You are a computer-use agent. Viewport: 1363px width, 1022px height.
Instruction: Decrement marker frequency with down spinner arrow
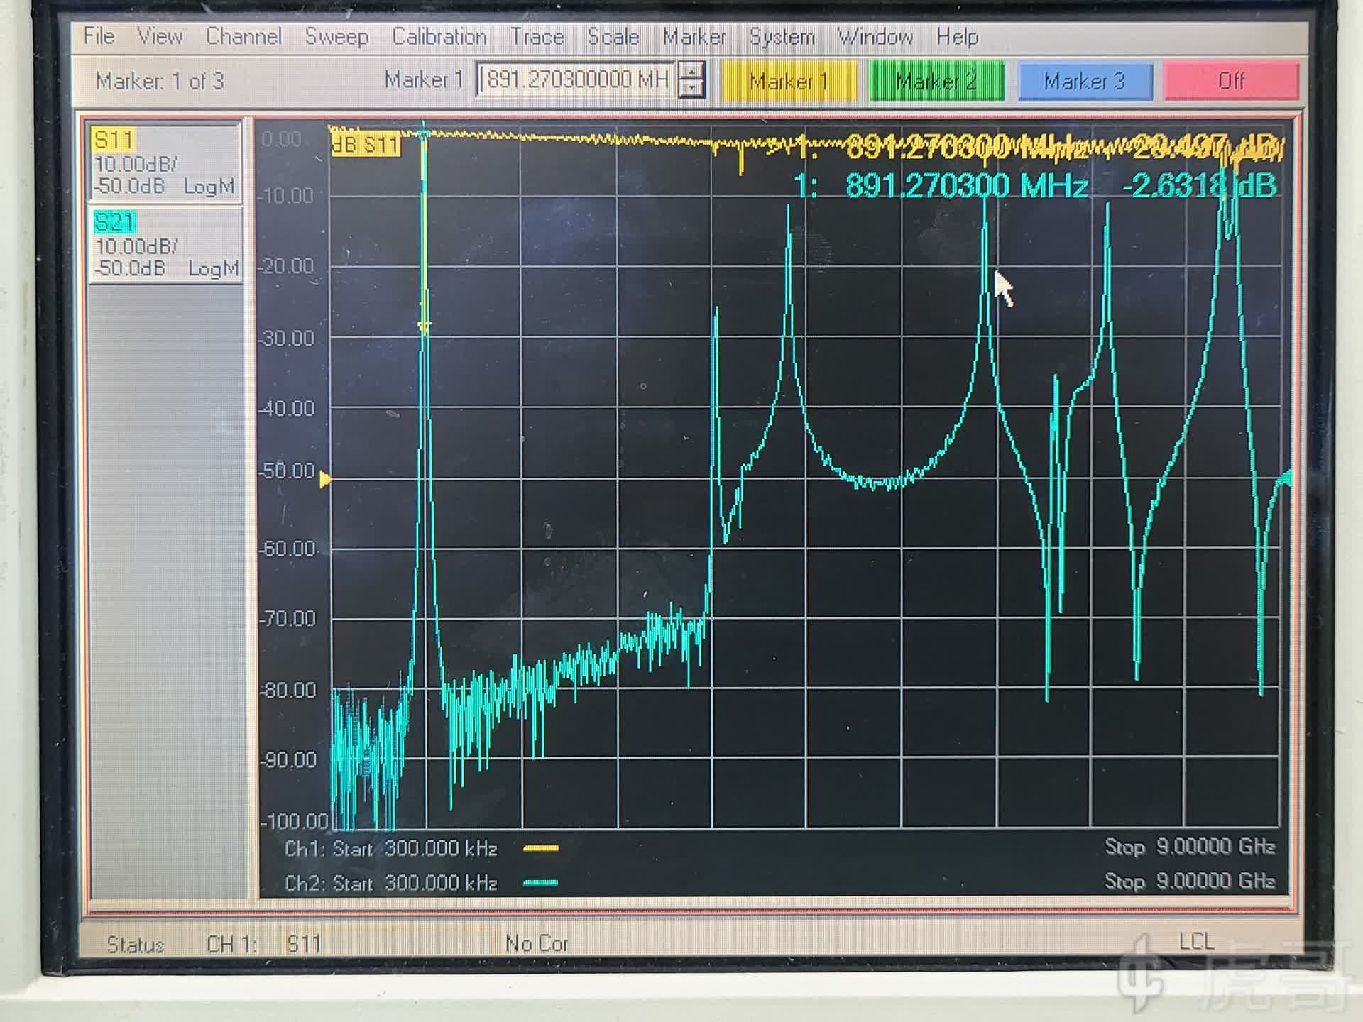click(x=691, y=89)
